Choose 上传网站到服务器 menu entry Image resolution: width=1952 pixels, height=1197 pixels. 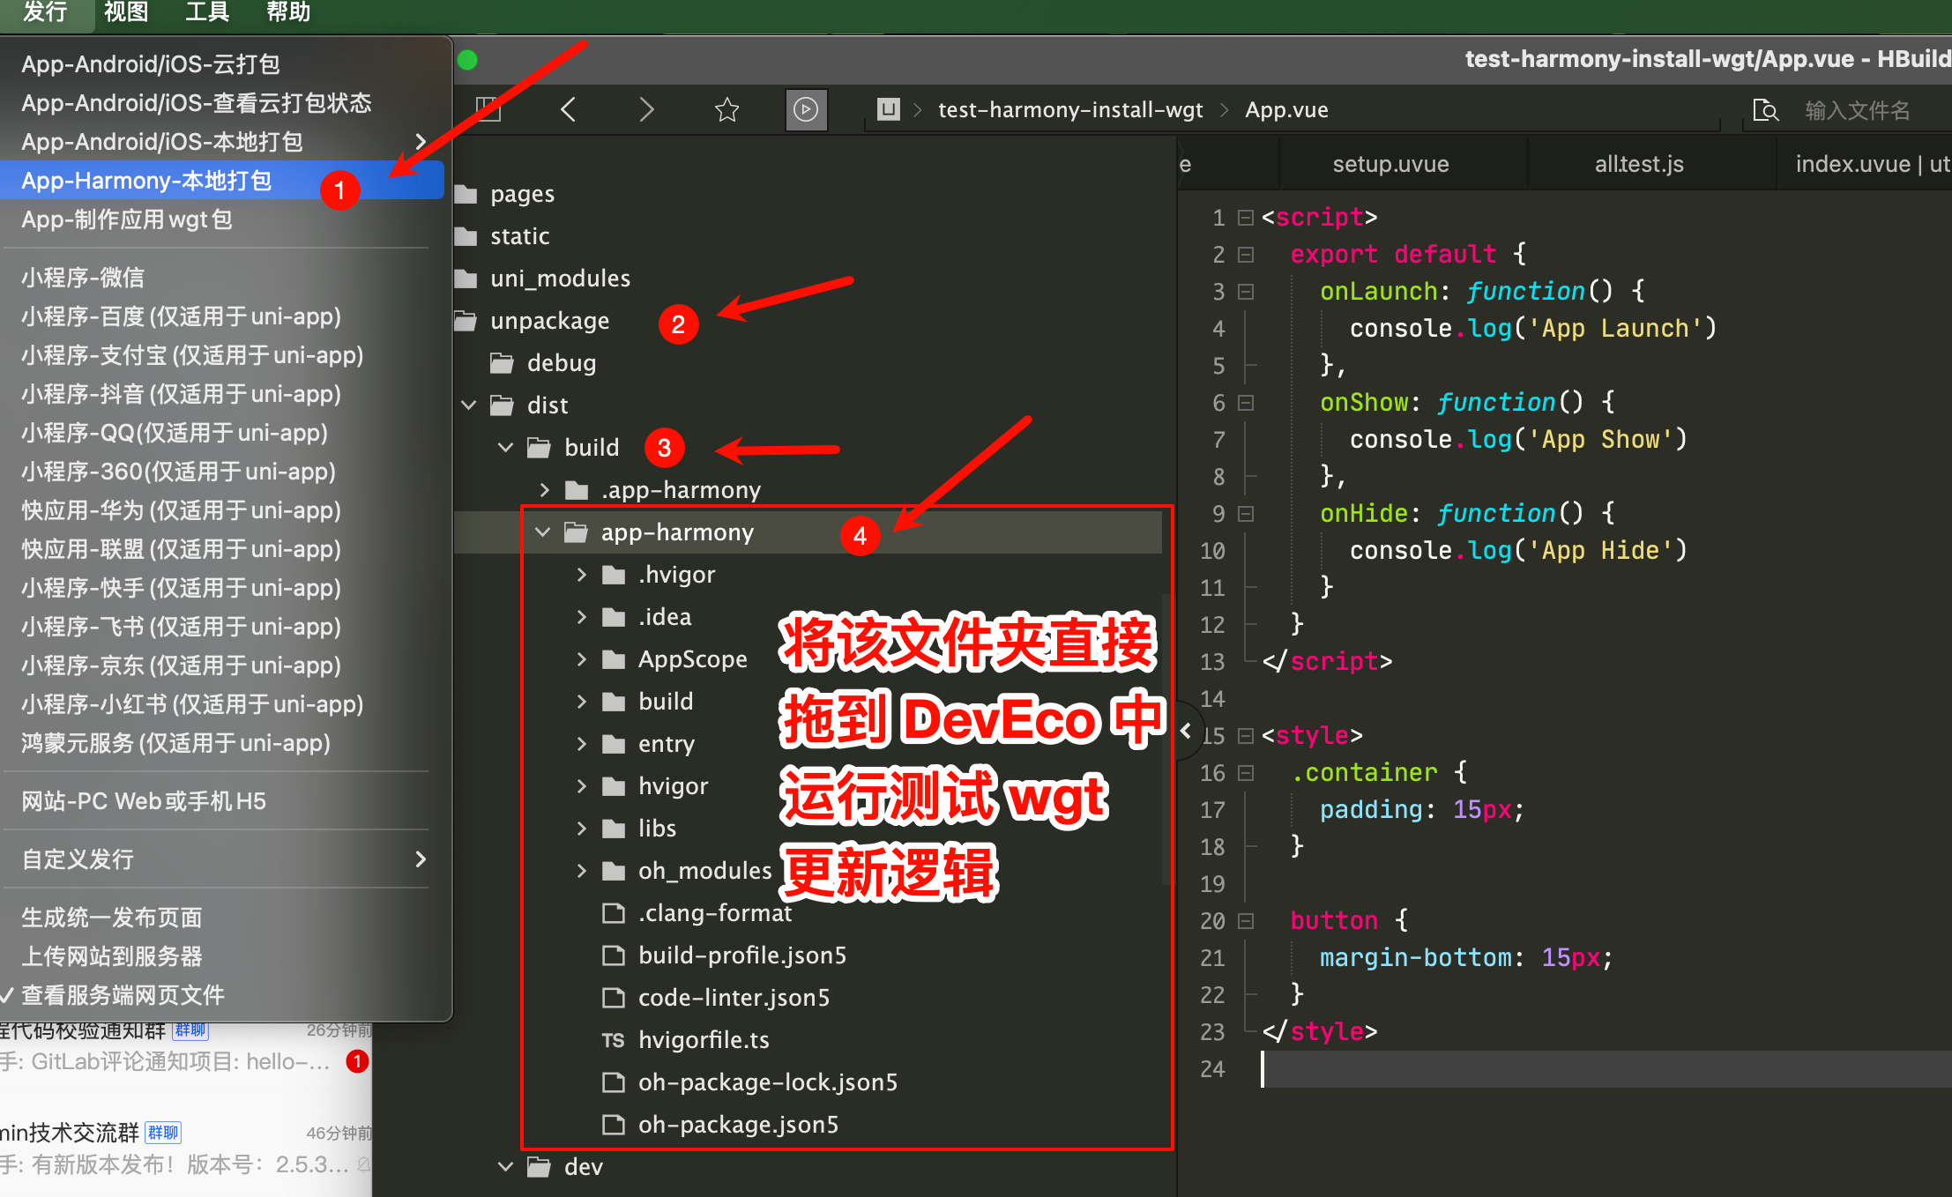click(112, 956)
